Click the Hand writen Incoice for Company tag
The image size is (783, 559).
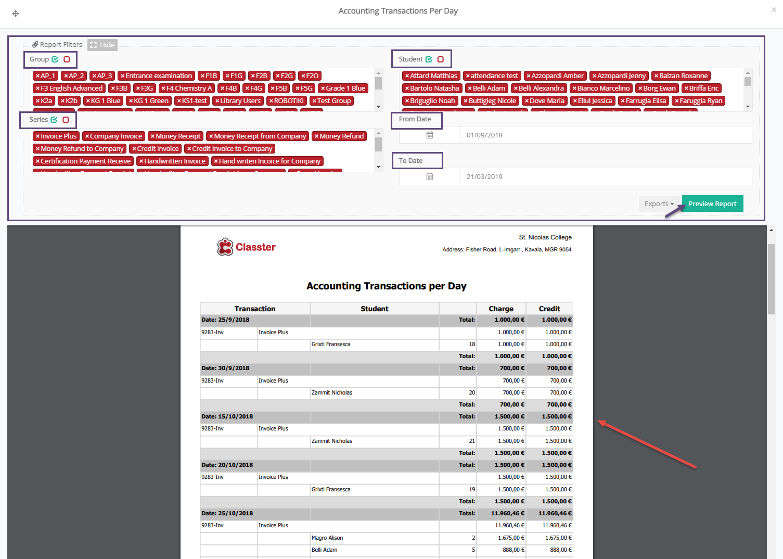tap(267, 161)
